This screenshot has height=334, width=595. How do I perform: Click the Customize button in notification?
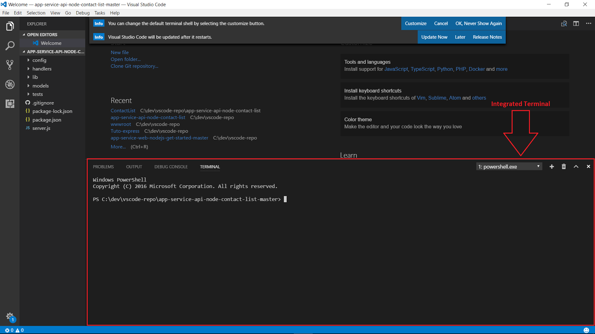coord(416,23)
